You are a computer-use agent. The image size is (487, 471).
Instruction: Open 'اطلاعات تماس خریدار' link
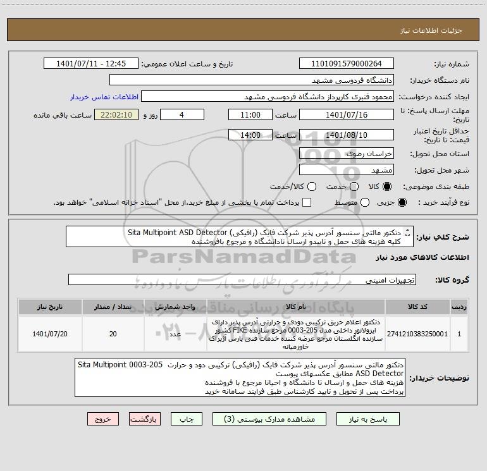coord(104,97)
